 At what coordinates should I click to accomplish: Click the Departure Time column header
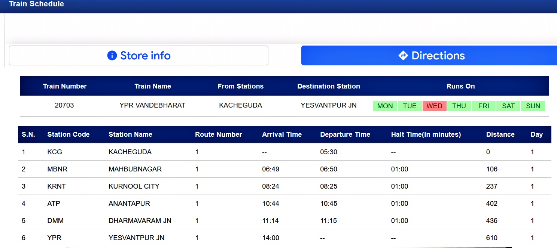(x=345, y=134)
